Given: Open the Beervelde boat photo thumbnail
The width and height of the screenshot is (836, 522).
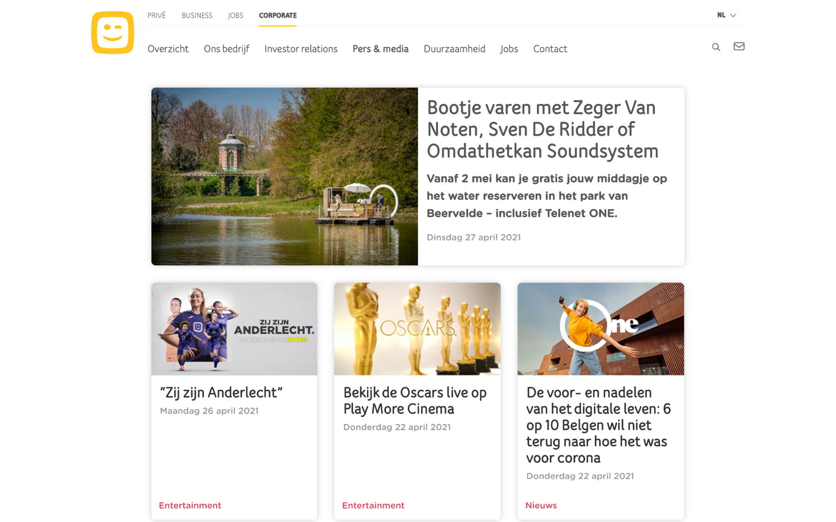Looking at the screenshot, I should [x=285, y=176].
